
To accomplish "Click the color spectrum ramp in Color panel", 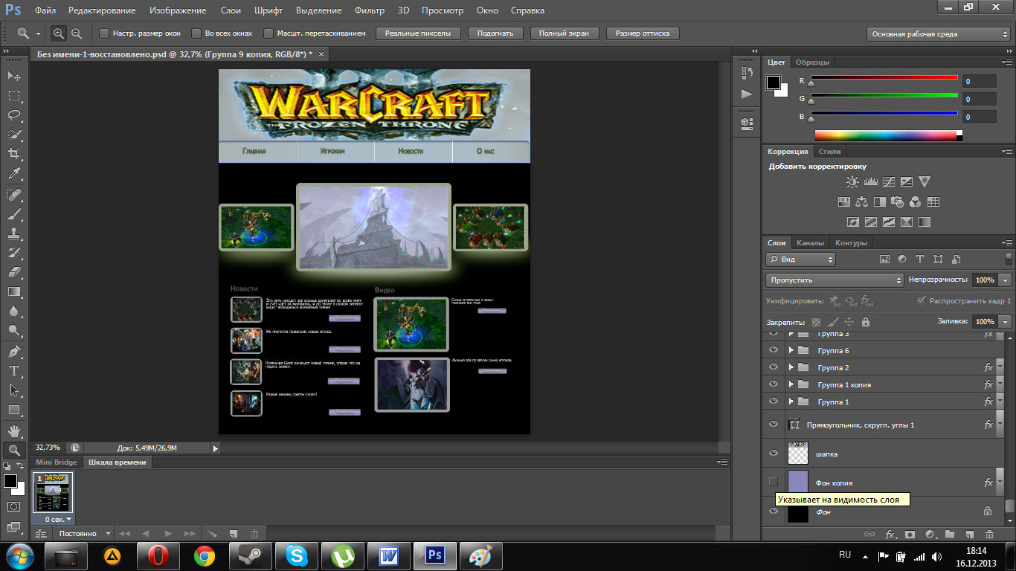I will 886,135.
